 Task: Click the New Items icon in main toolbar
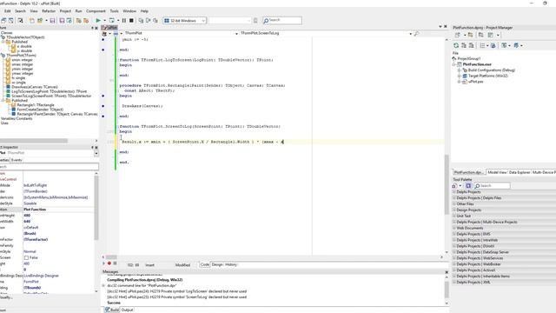[32, 21]
